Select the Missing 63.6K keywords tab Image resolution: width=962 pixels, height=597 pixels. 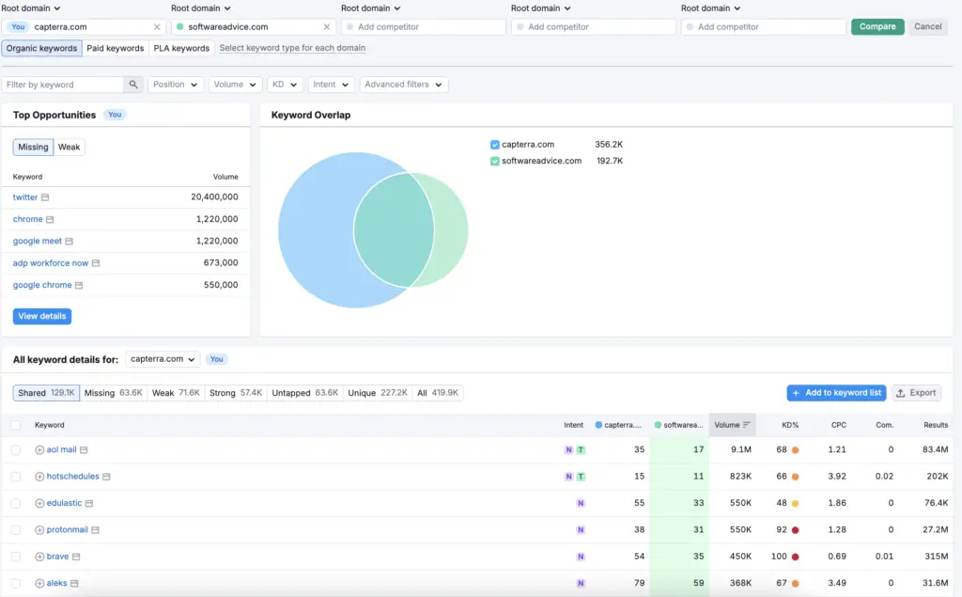click(114, 393)
